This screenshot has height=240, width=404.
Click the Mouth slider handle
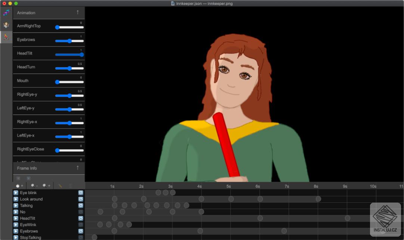[58, 82]
